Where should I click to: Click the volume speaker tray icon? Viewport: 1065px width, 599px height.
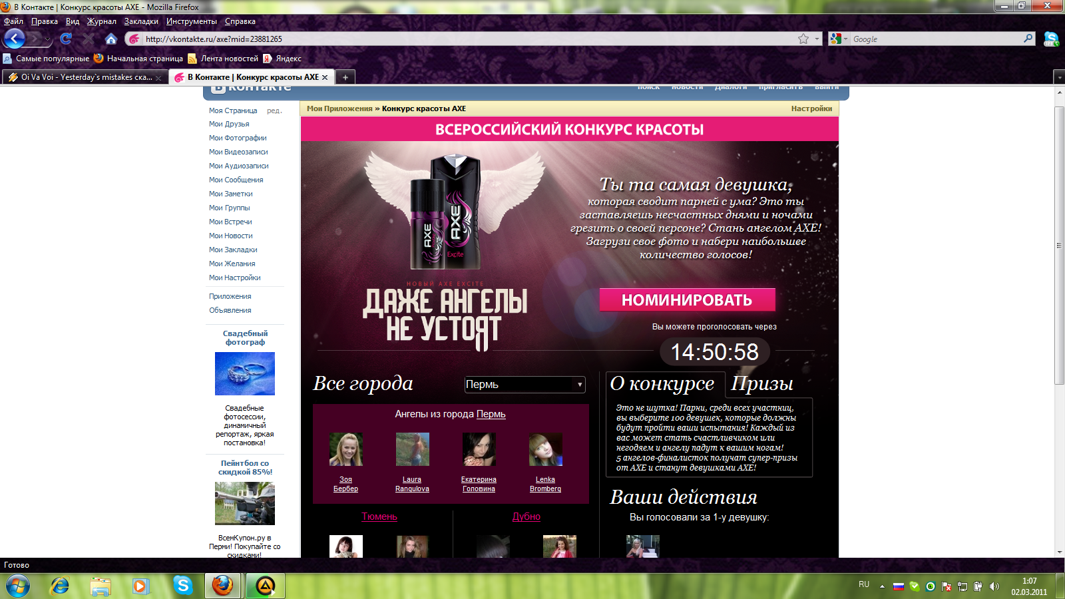pos(994,586)
